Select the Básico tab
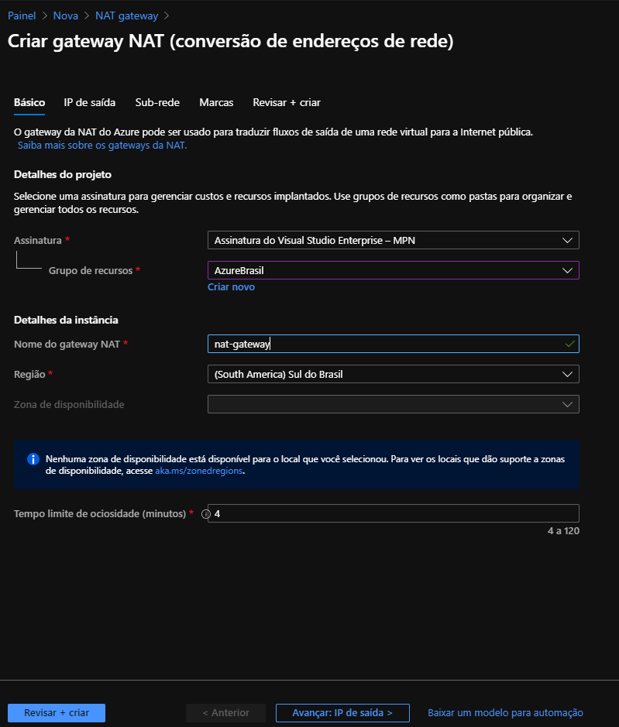Viewport: 619px width, 727px height. click(x=29, y=102)
